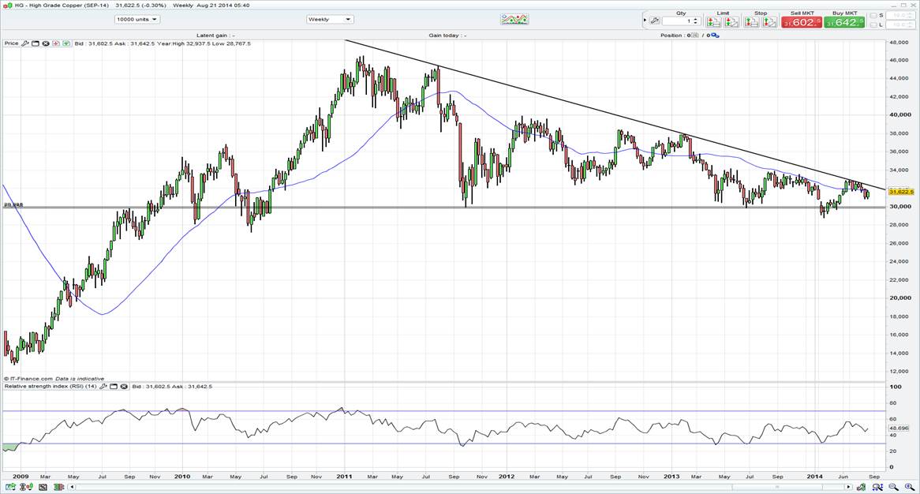Remove the RSI indicator panel

[x=124, y=387]
